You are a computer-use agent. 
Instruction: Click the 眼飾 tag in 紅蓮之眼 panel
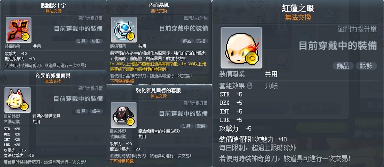[x=366, y=66]
